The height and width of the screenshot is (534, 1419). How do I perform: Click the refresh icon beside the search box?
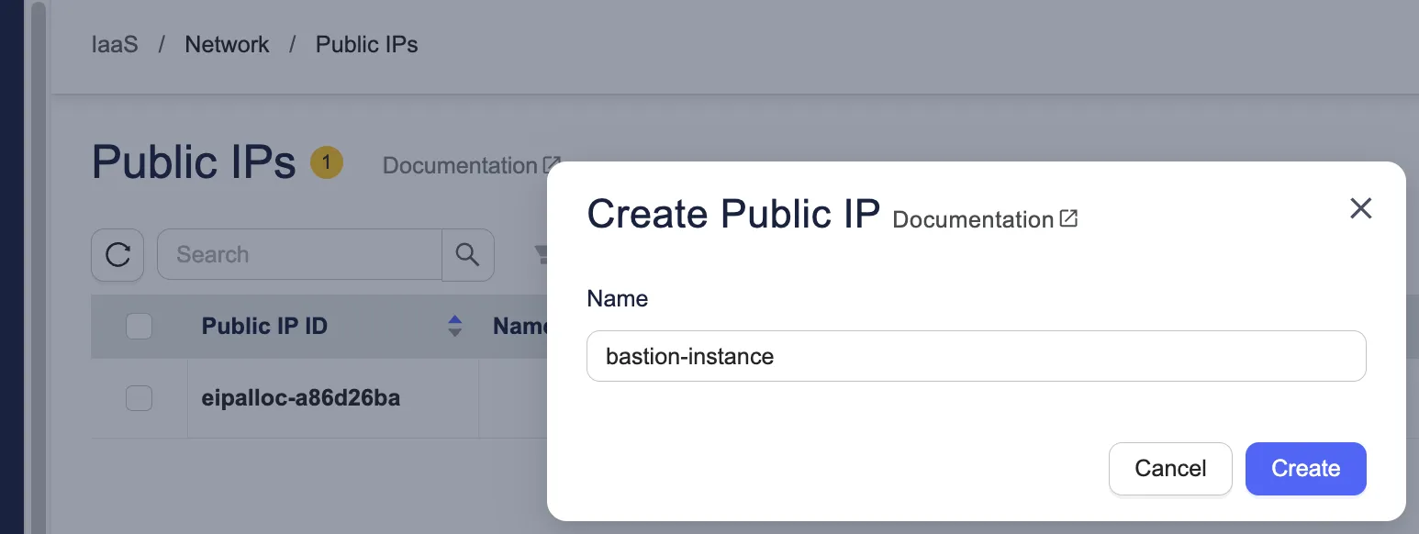117,254
